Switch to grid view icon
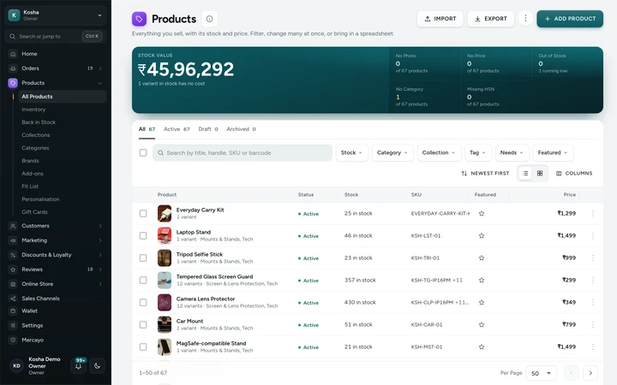Viewport: 617px width, 385px height. click(540, 173)
